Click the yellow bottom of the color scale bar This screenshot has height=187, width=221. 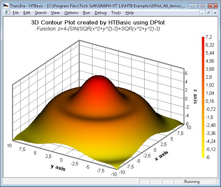coord(203,155)
